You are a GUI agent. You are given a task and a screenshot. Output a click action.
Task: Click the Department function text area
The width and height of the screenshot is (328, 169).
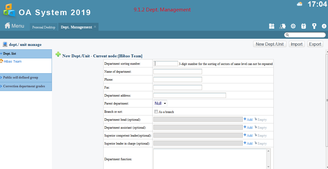[x=210, y=159]
